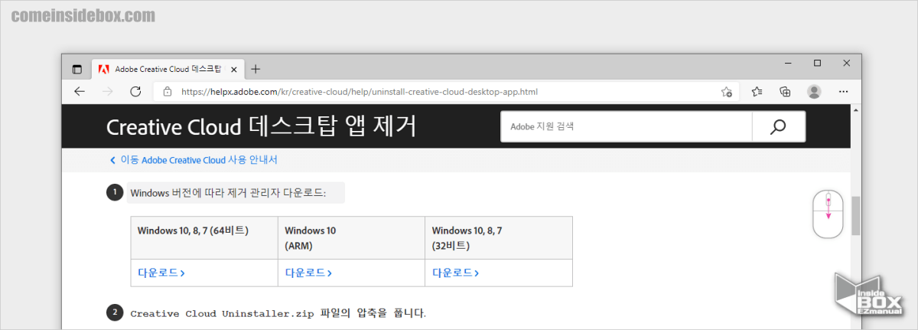Download uninstaller for Windows 10, 8, 7 64-bit

[161, 273]
